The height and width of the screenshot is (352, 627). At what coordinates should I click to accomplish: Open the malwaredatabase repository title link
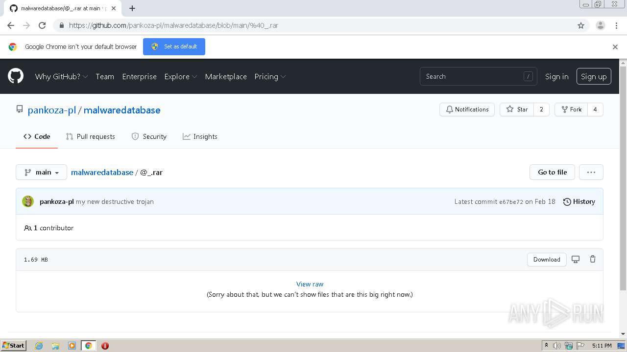point(122,110)
